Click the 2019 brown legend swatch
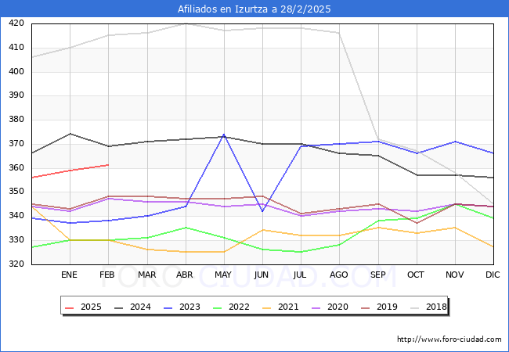The width and height of the screenshot is (509, 352). point(365,307)
